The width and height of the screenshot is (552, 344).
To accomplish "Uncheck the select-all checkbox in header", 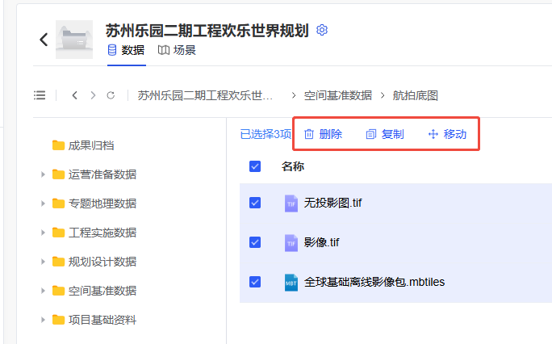I will click(x=255, y=166).
